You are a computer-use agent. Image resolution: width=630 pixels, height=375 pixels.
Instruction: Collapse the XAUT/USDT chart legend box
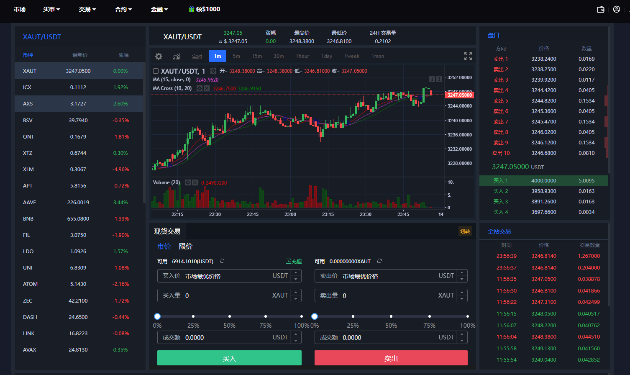156,71
